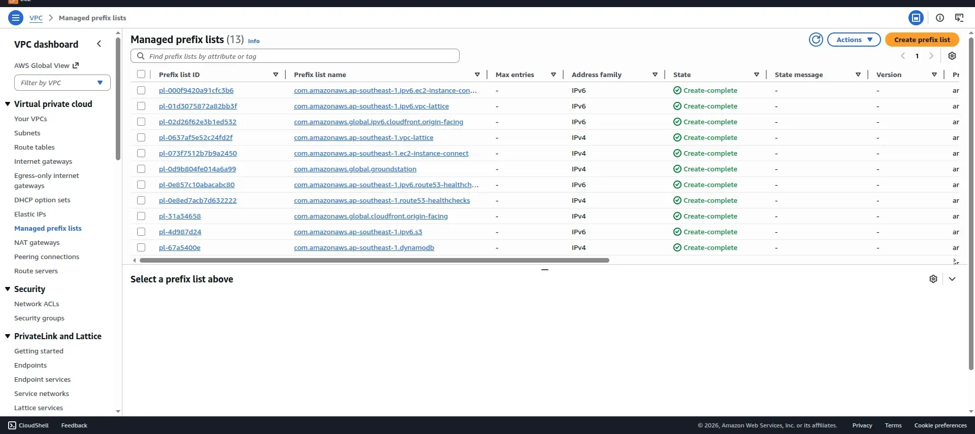The width and height of the screenshot is (975, 434).
Task: Collapse the Security section
Action: click(x=8, y=289)
